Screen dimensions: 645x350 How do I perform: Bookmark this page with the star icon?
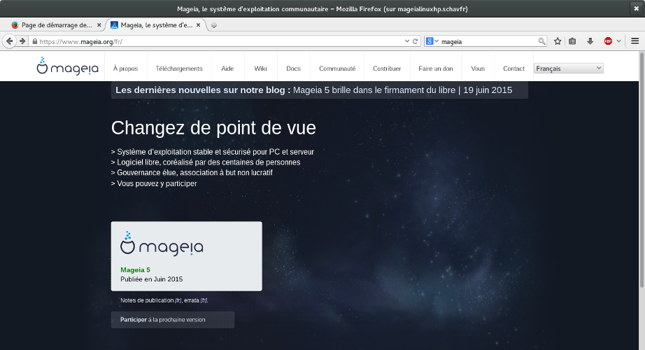point(558,41)
